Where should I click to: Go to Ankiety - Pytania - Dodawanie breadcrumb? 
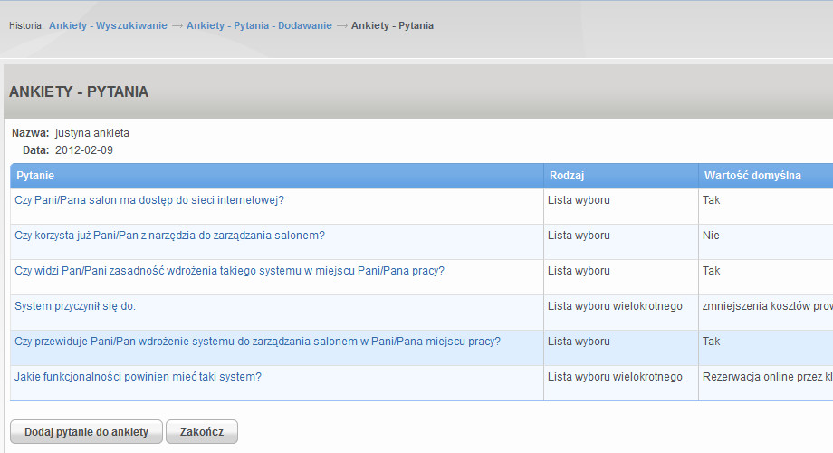[x=259, y=25]
